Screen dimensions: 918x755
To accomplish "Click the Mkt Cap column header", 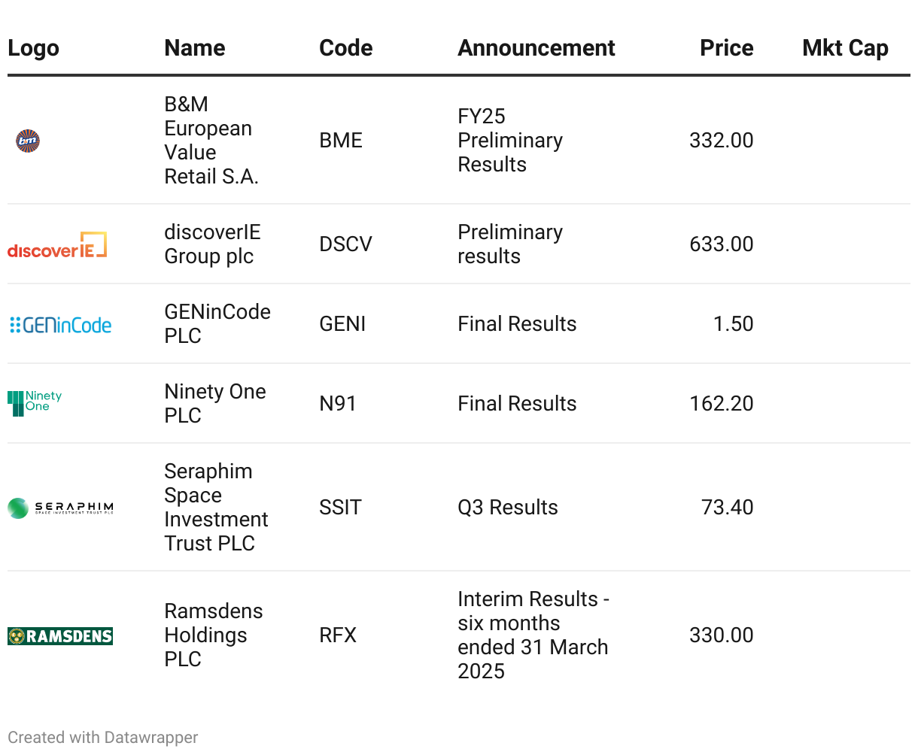I will point(845,48).
